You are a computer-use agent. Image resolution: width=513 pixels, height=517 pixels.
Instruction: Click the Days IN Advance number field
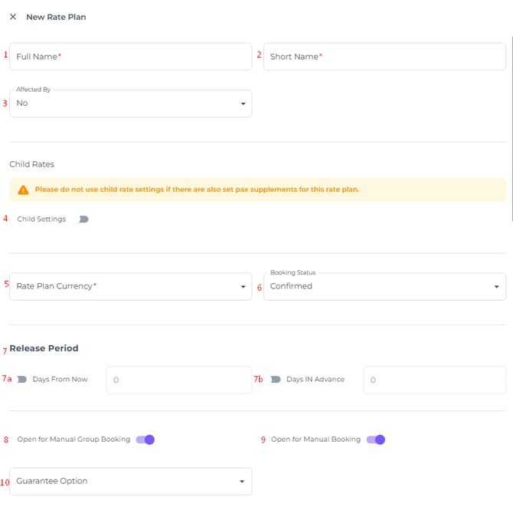coord(433,380)
